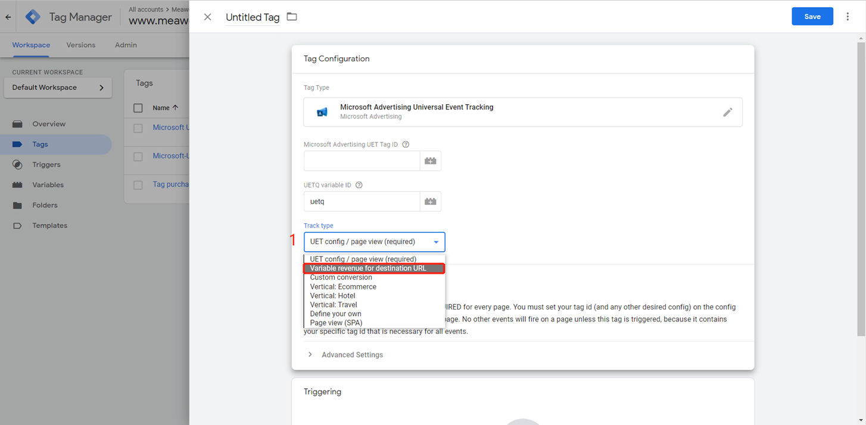The width and height of the screenshot is (866, 425).
Task: Show help for UETQ variable ID
Action: click(x=359, y=185)
